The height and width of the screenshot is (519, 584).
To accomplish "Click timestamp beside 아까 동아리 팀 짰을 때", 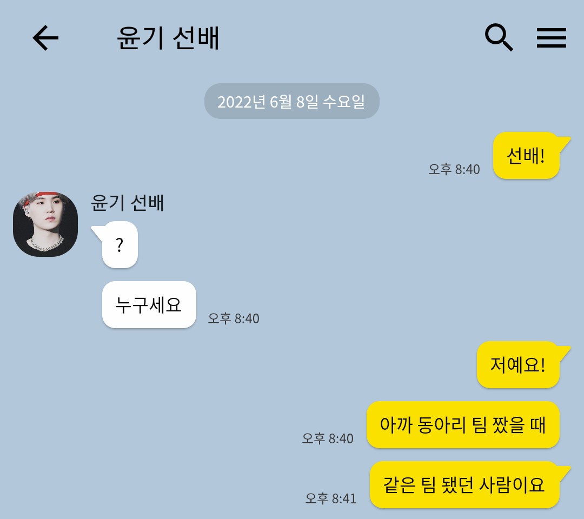I will point(327,438).
